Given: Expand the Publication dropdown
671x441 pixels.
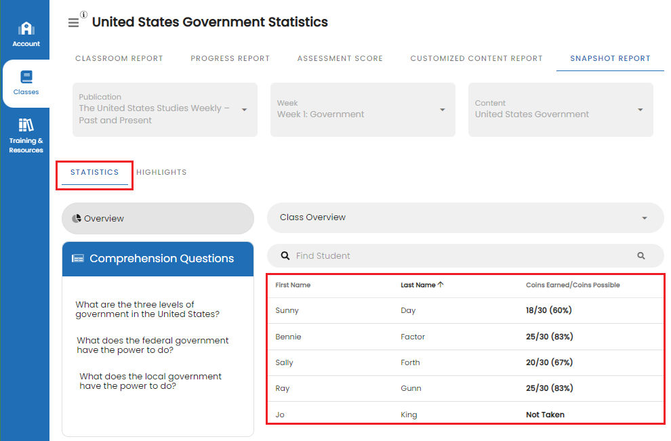Looking at the screenshot, I should point(244,110).
